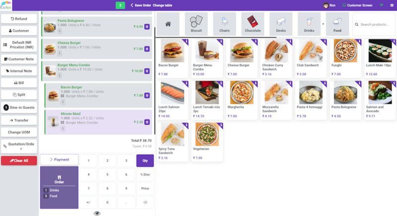Open the home category icon
397x216 pixels.
[168, 24]
